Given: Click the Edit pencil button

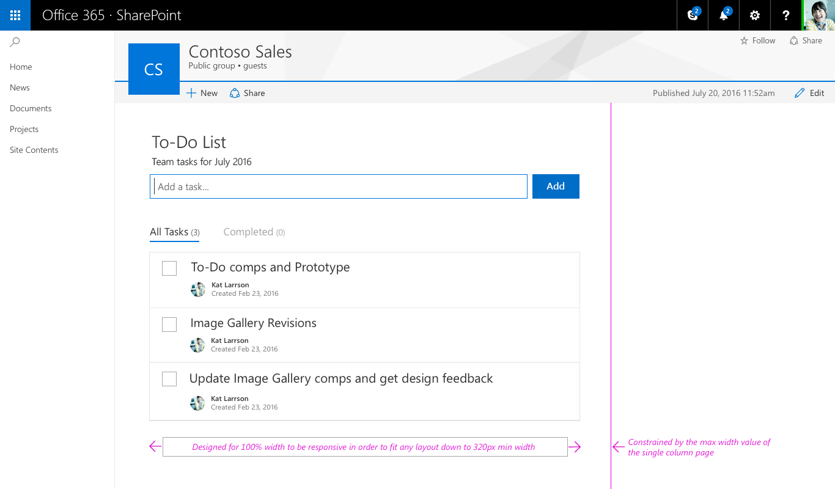Looking at the screenshot, I should (x=809, y=93).
